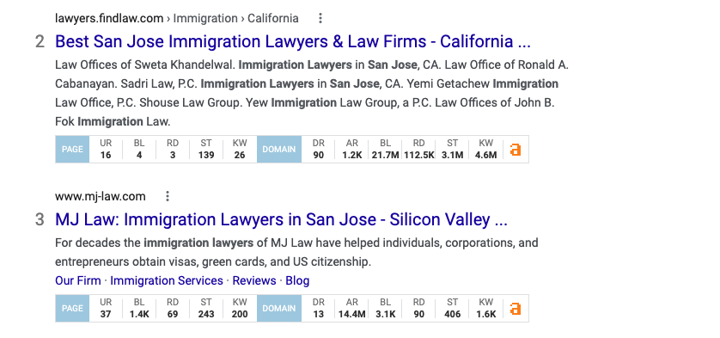Screen dimensions: 720x338
Task: Open the Reviews sitelink
Action: point(254,280)
